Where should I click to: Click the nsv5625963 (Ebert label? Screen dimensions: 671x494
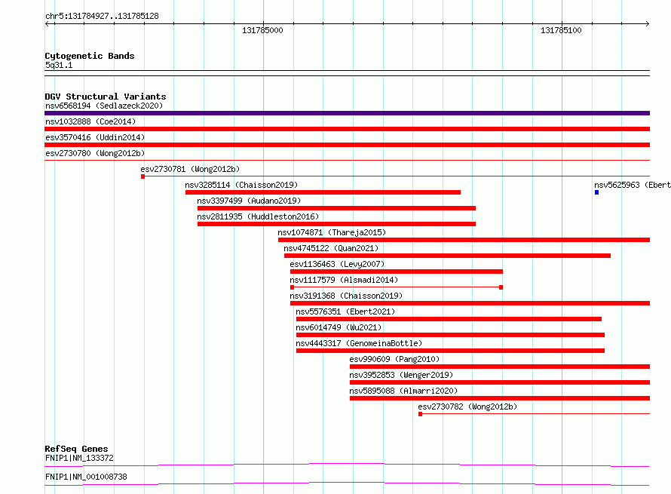coord(632,185)
